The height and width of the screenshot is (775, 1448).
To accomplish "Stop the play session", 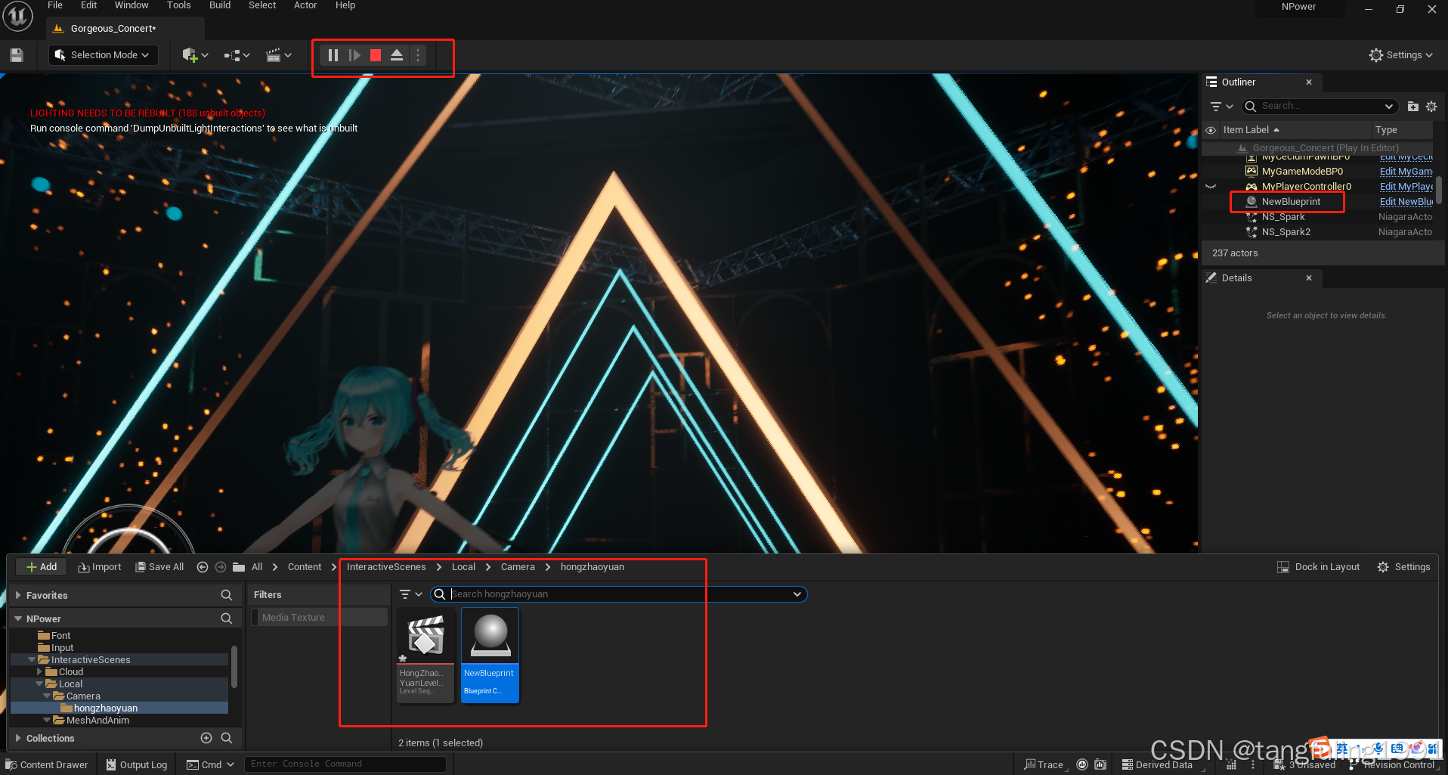I will click(376, 55).
